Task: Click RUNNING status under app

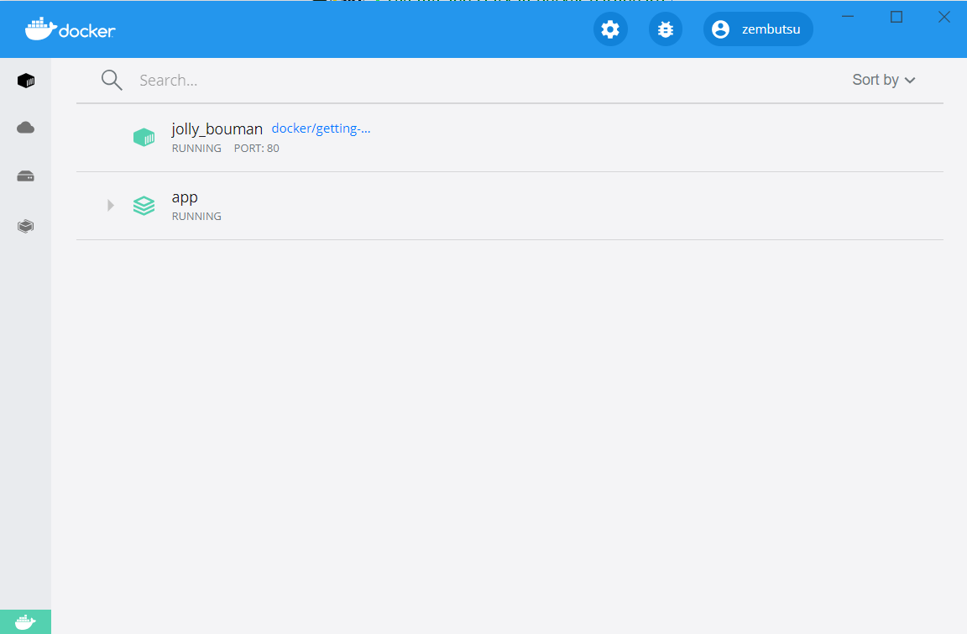Action: [196, 217]
